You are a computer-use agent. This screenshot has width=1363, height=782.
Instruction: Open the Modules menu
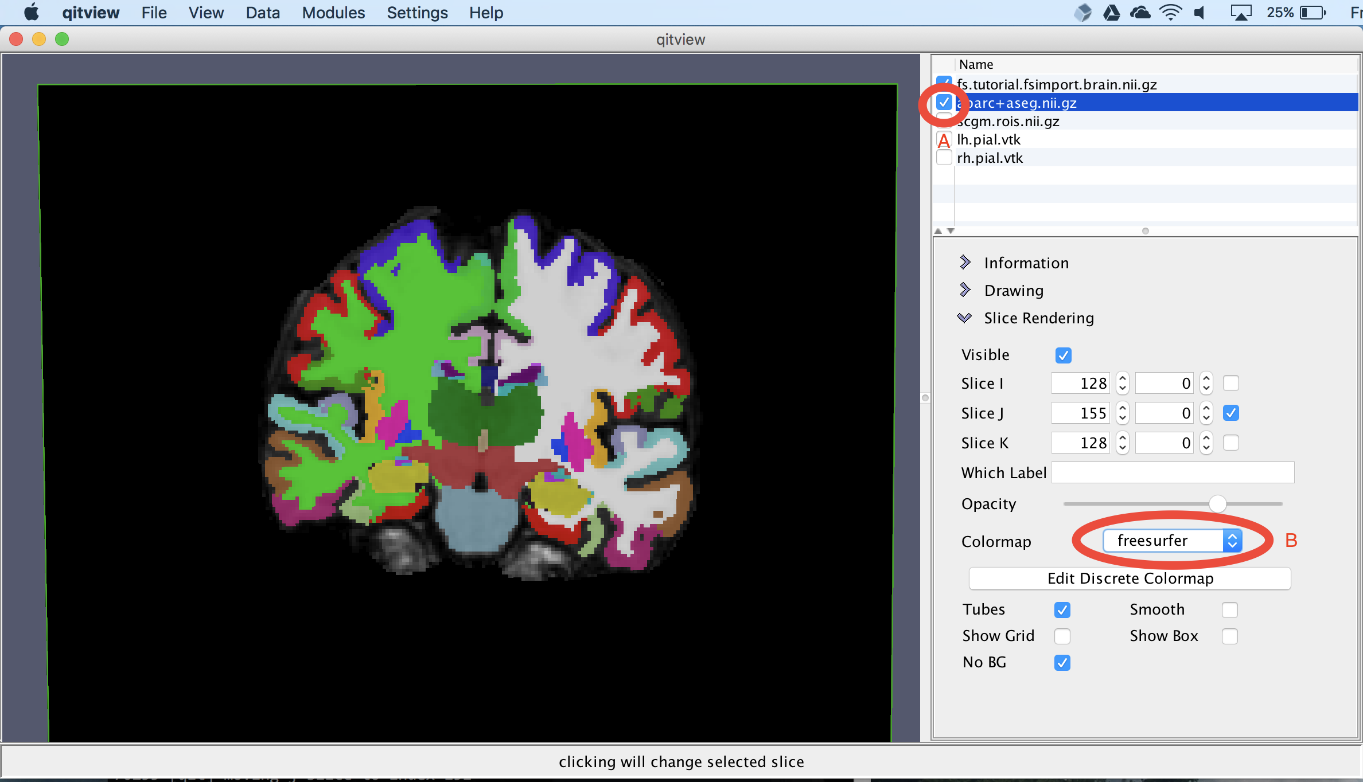pos(333,13)
